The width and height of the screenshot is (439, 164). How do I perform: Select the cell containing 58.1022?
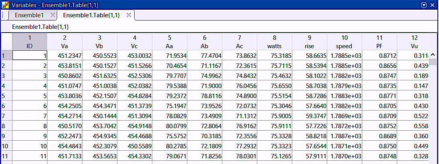click(x=310, y=76)
